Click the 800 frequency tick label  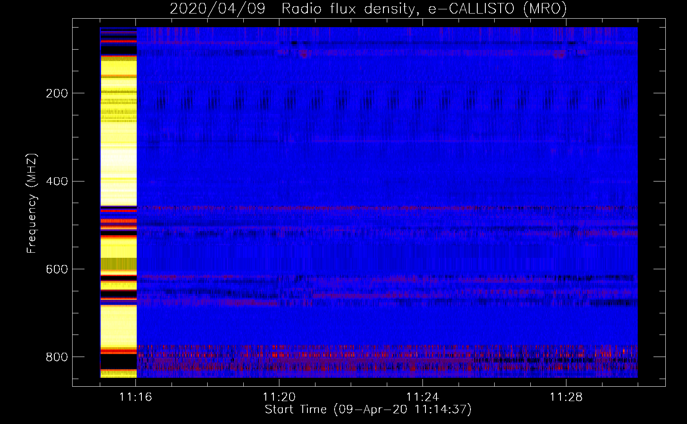coord(57,357)
